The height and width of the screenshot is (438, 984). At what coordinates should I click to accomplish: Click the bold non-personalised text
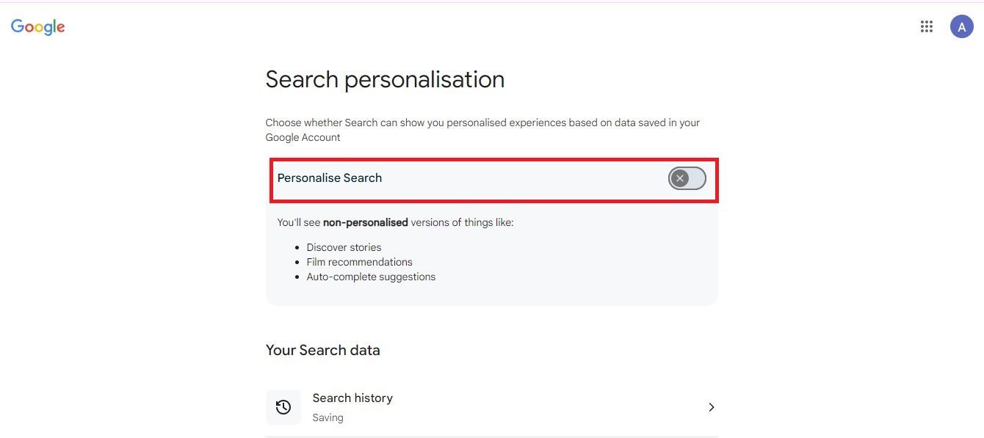(366, 222)
